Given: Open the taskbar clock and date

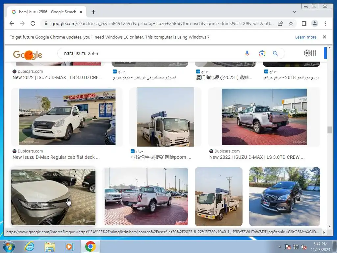Looking at the screenshot, I should (320, 247).
